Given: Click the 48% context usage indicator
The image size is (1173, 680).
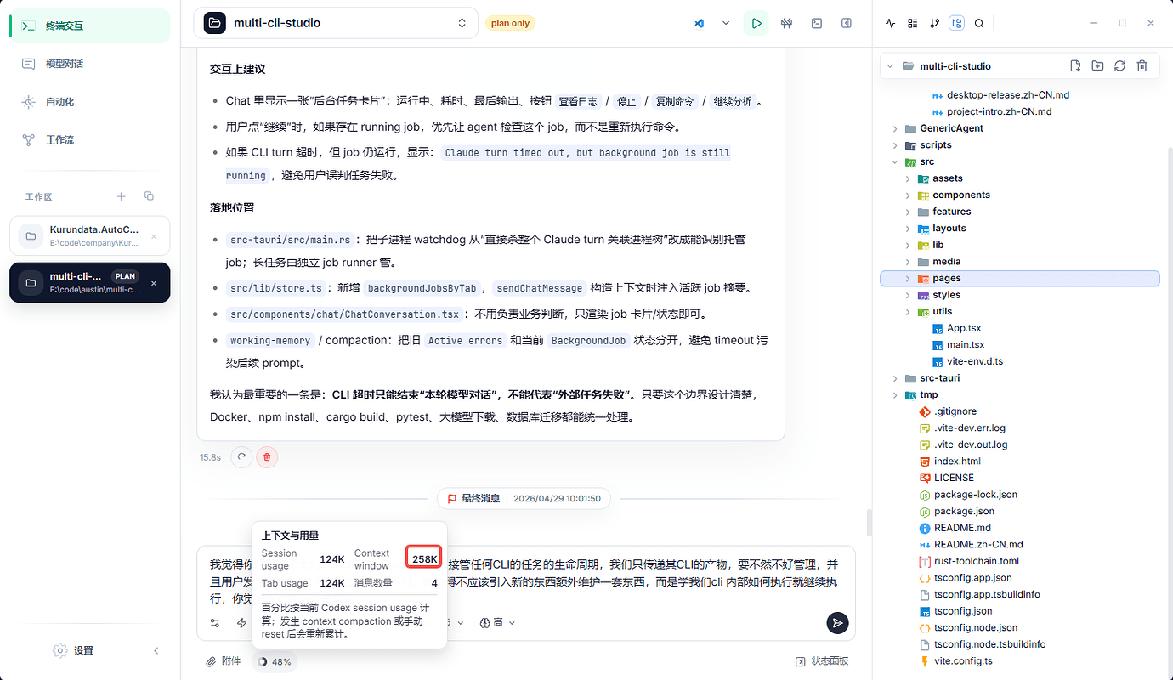Looking at the screenshot, I should click(275, 661).
